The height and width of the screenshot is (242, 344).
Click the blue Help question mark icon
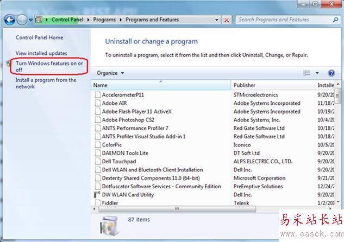tap(332, 73)
